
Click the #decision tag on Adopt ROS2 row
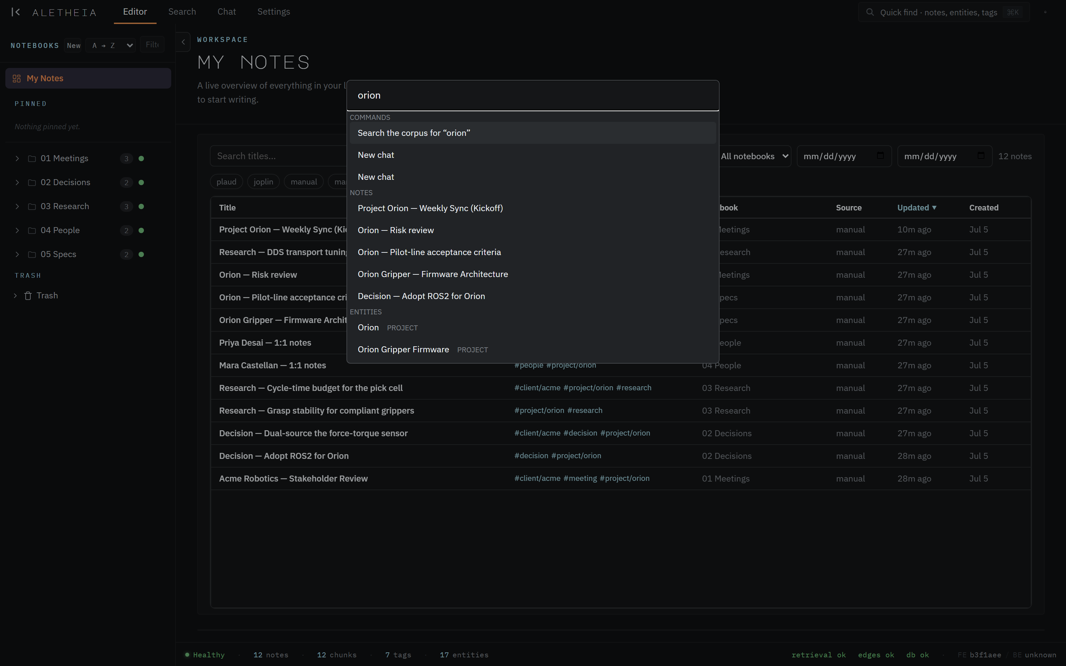531,456
